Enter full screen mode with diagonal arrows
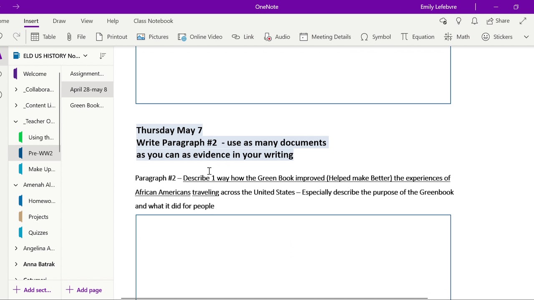This screenshot has width=534, height=300. (x=523, y=21)
